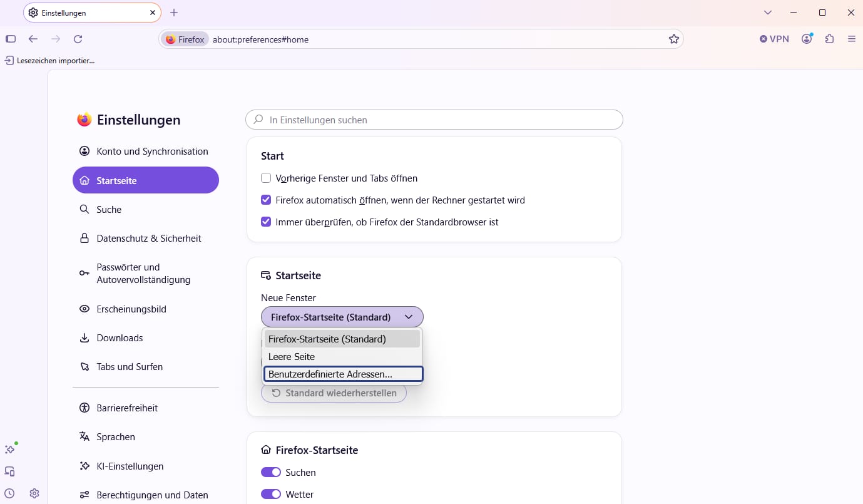Toggle the Wetter switch off
The width and height of the screenshot is (863, 504).
(271, 495)
